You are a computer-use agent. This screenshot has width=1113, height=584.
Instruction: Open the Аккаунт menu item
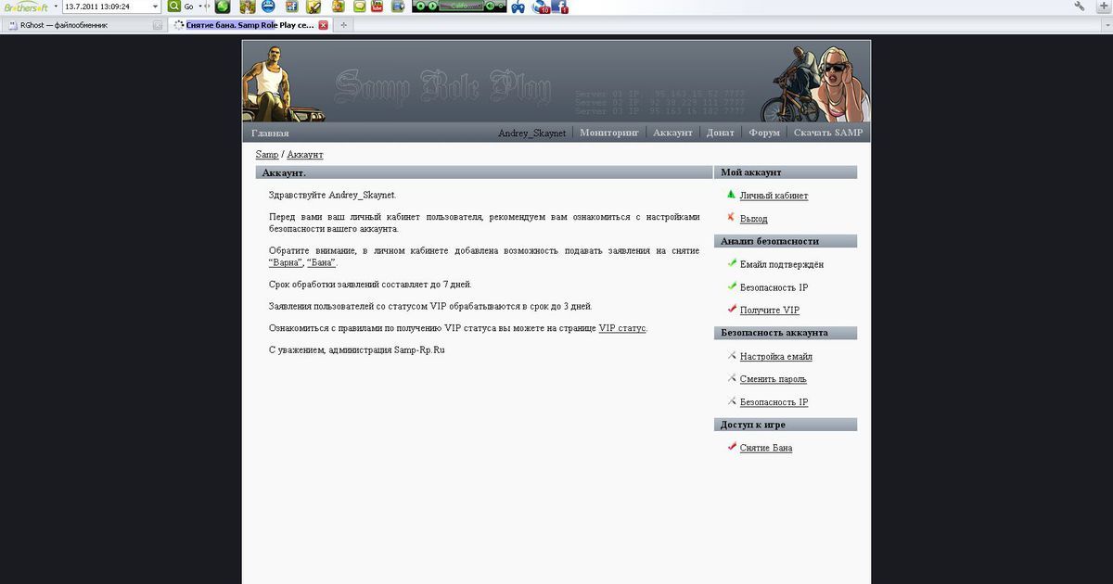click(672, 133)
